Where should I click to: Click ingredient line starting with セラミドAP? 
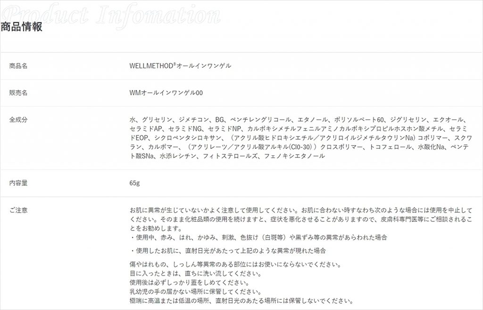click(298, 129)
